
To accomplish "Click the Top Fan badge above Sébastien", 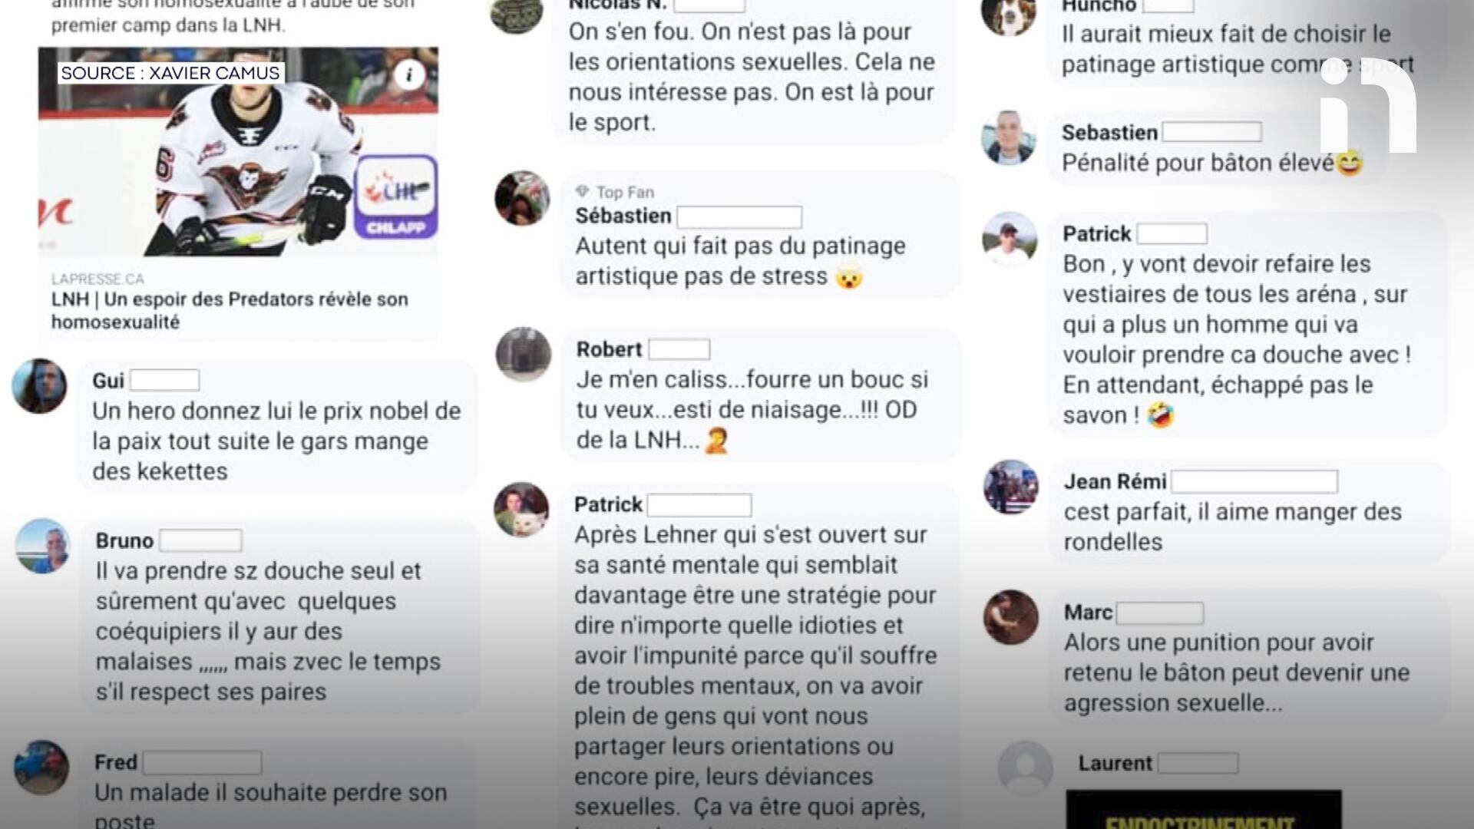I will click(616, 192).
